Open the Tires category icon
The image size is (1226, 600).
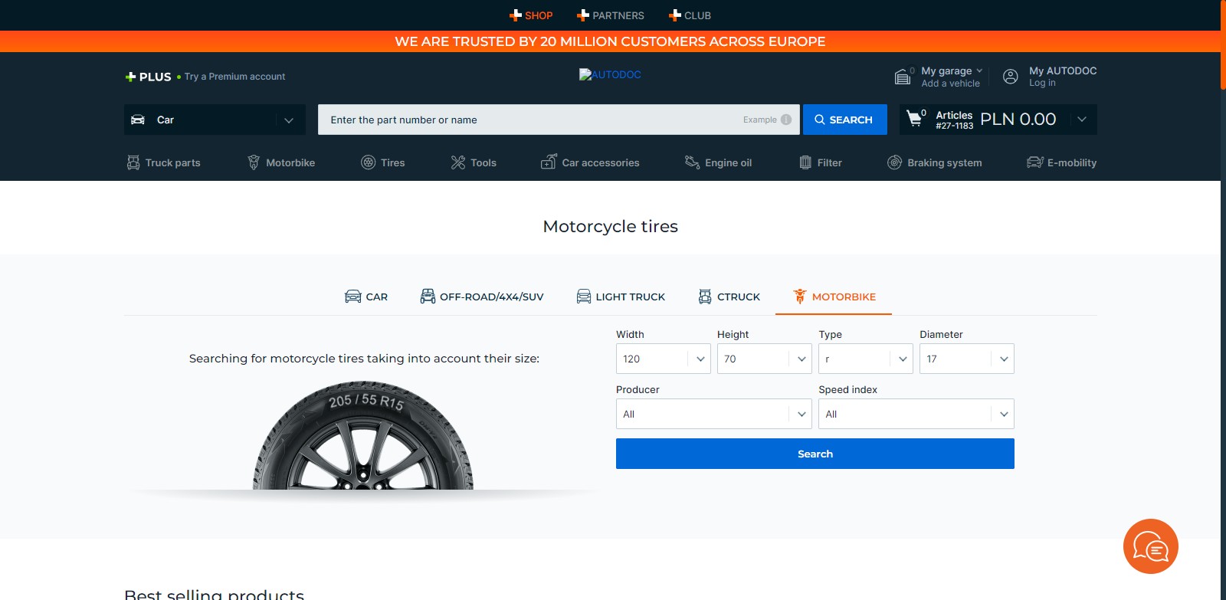click(369, 162)
